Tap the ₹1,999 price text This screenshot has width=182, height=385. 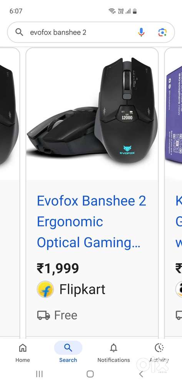pos(58,268)
